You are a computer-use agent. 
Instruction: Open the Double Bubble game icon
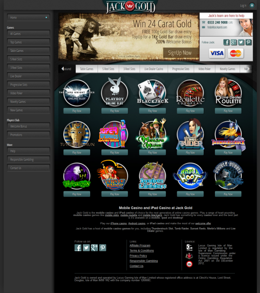[x=228, y=175]
